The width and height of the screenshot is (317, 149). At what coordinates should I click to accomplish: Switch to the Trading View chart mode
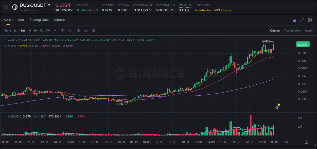pos(292,31)
